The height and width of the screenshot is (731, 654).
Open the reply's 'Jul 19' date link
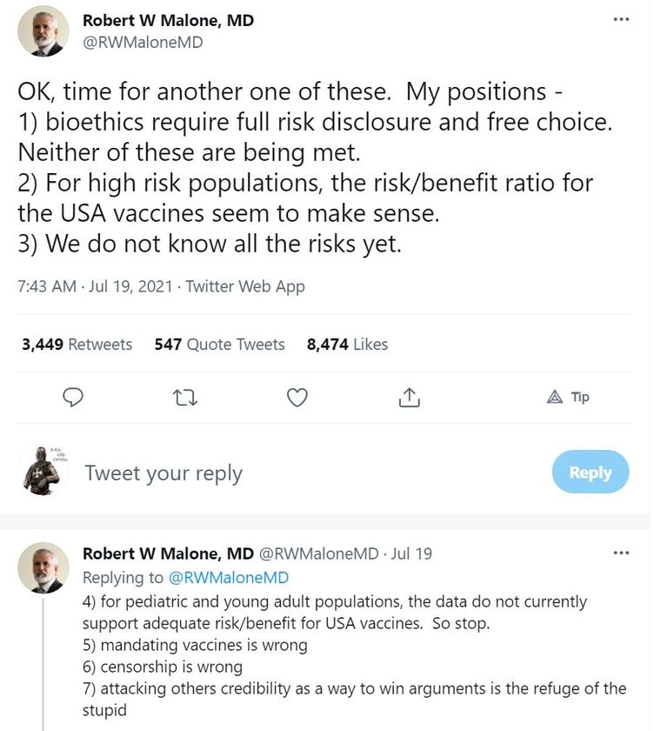[x=411, y=553]
